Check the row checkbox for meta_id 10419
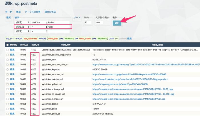The image size is (200, 116). [7, 70]
